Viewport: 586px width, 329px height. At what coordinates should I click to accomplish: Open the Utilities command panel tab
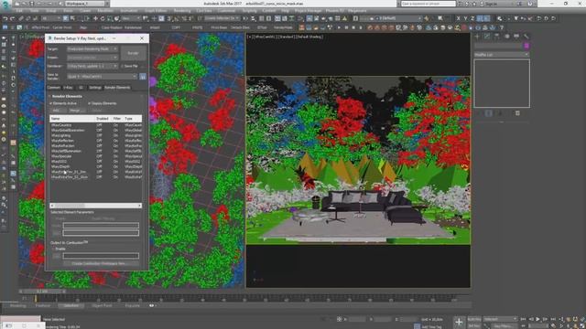(x=526, y=37)
